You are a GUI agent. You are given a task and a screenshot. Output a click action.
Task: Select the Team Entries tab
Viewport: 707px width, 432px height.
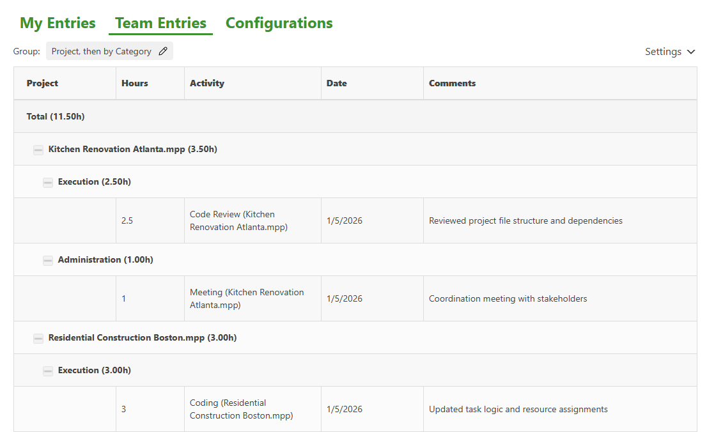[160, 24]
